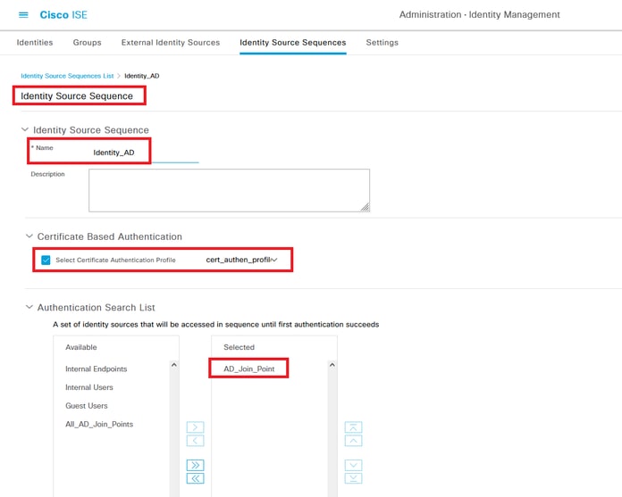Click the Selected list scroll up arrow
This screenshot has height=497, width=622.
(x=332, y=365)
